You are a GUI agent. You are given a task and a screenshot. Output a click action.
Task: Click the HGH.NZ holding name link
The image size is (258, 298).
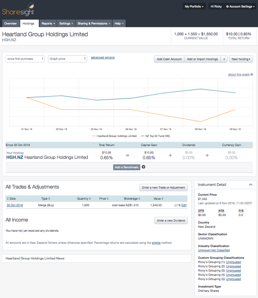47,157
